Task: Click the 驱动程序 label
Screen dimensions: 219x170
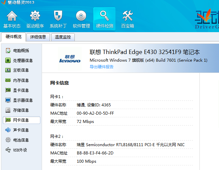Action: coord(35,26)
